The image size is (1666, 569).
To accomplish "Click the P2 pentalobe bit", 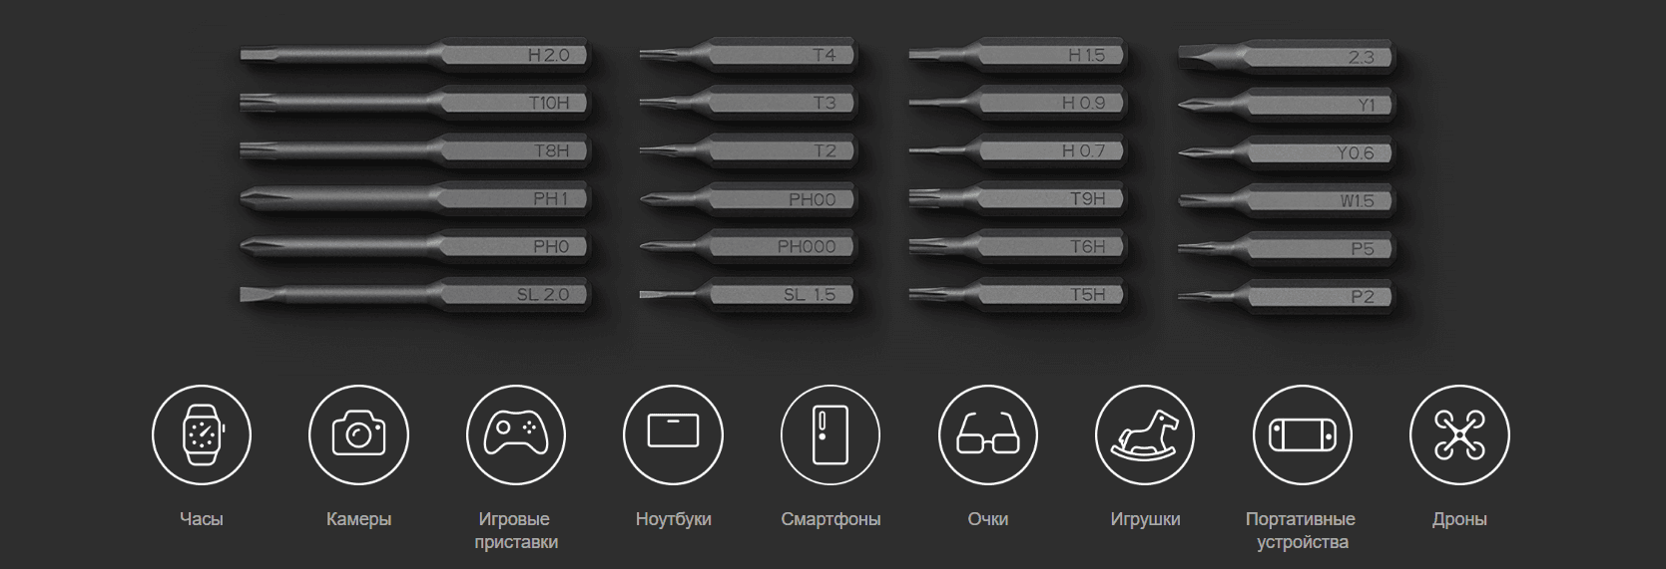I will 1288,296.
